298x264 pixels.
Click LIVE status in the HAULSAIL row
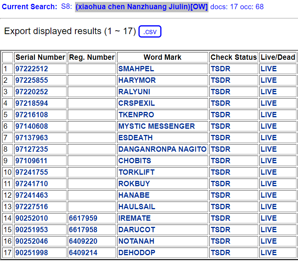pyautogui.click(x=269, y=207)
